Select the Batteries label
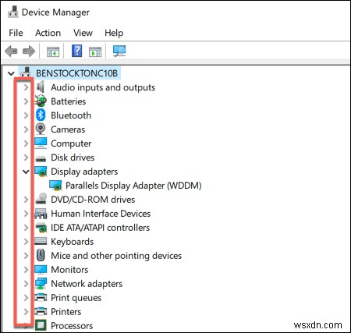Screen dimensions: 351x333 pyautogui.click(x=69, y=101)
